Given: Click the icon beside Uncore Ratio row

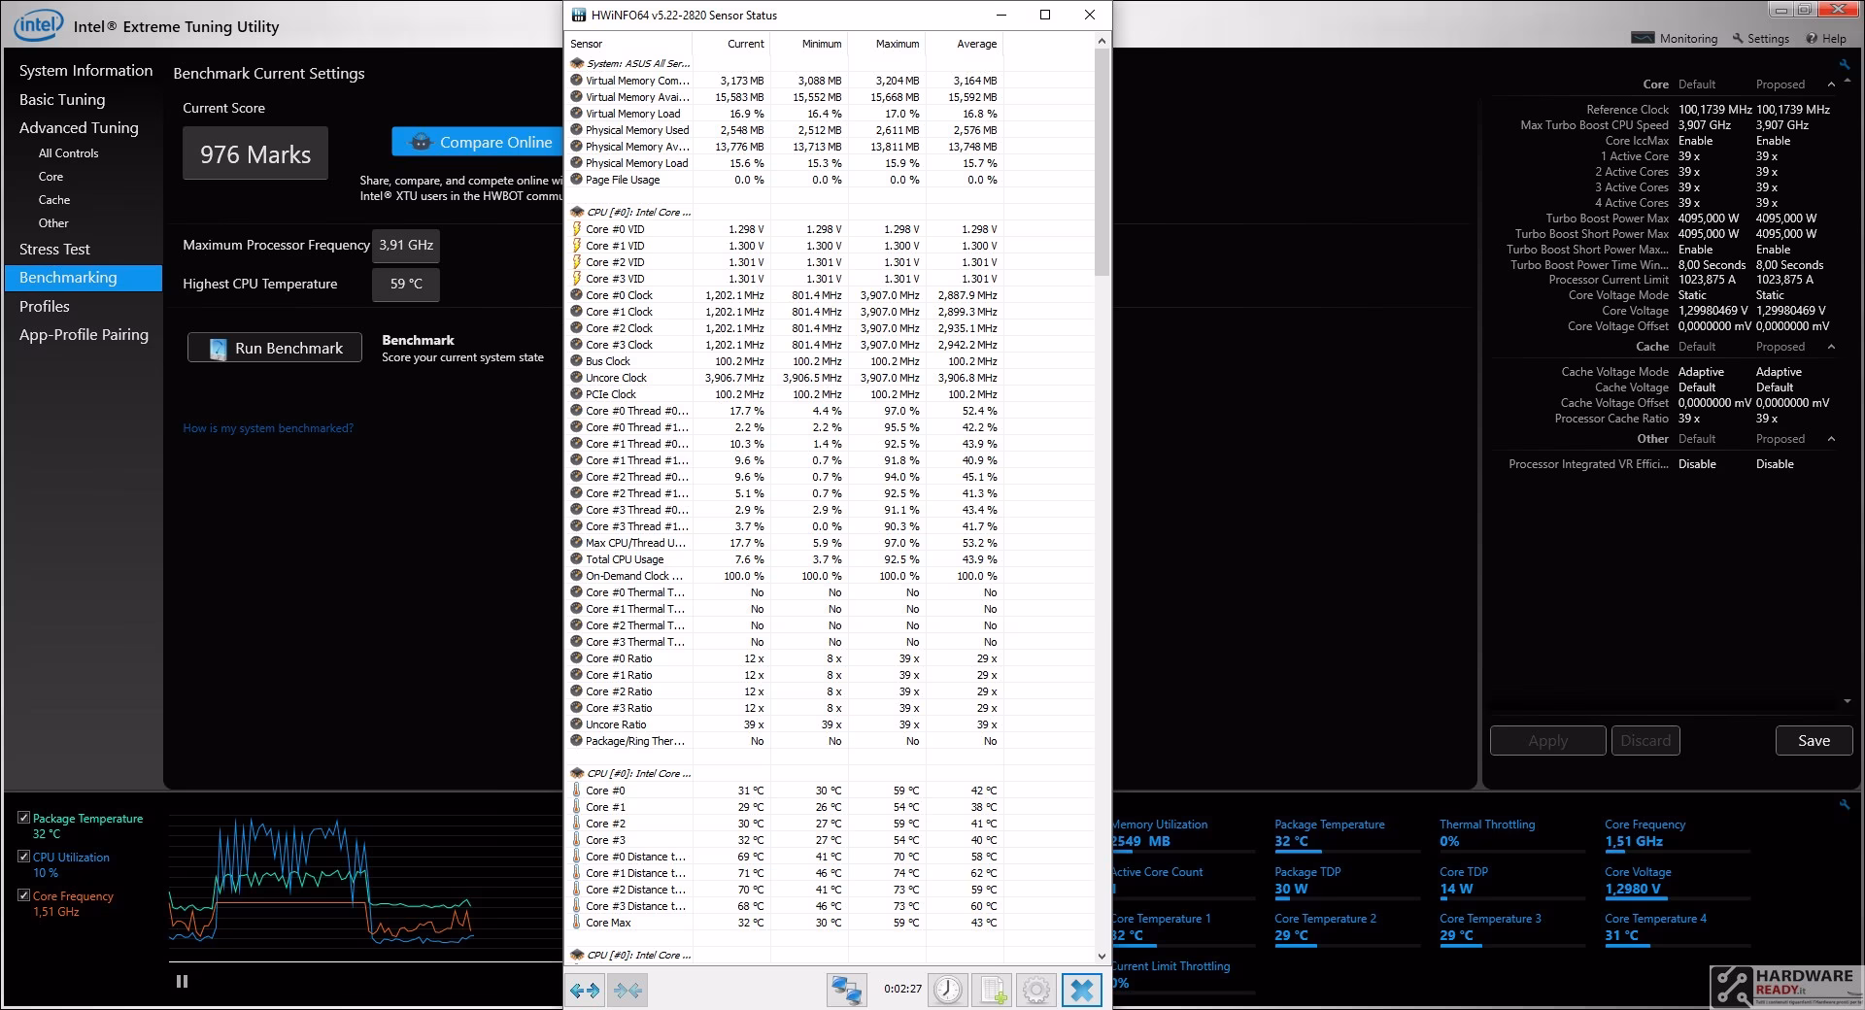Looking at the screenshot, I should (577, 724).
